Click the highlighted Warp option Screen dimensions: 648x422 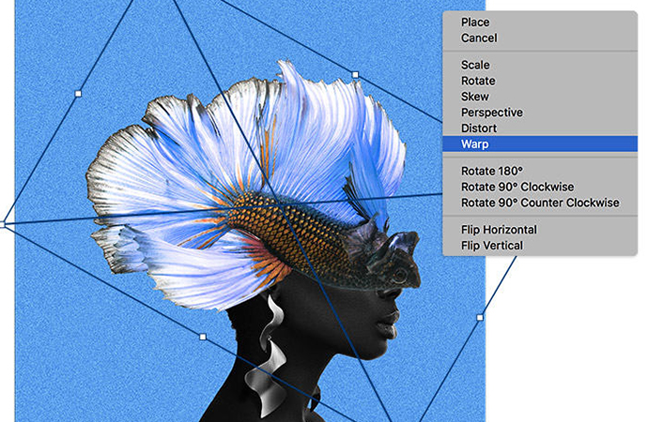click(540, 144)
